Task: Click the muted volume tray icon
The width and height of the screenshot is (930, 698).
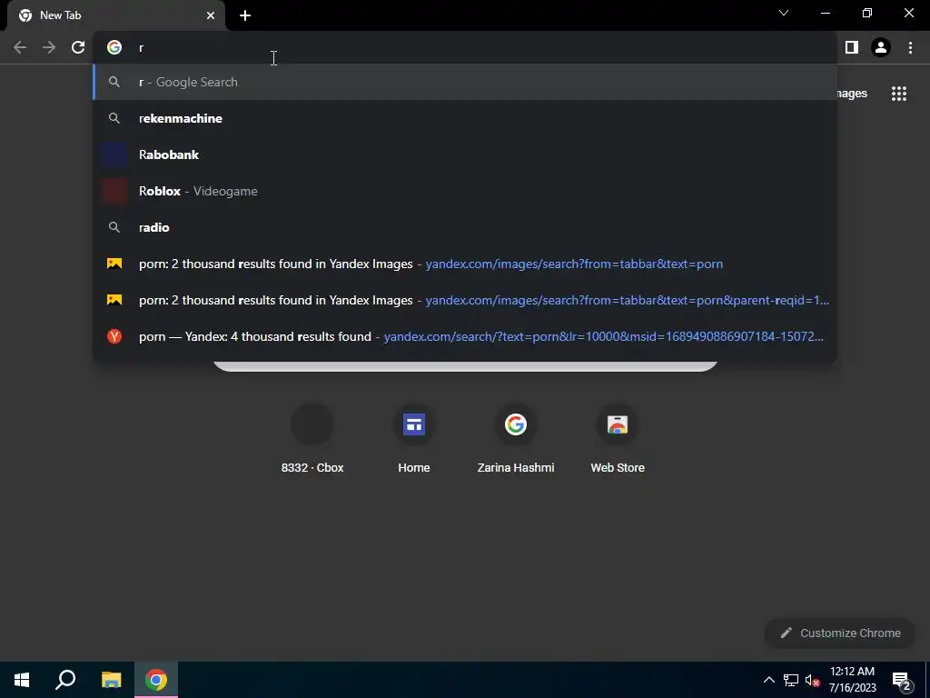Action: point(812,680)
